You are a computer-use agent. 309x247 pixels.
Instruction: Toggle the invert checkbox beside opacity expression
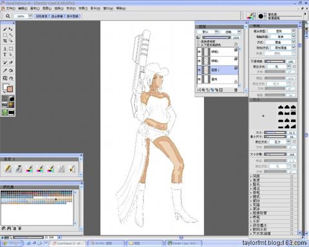point(294,67)
